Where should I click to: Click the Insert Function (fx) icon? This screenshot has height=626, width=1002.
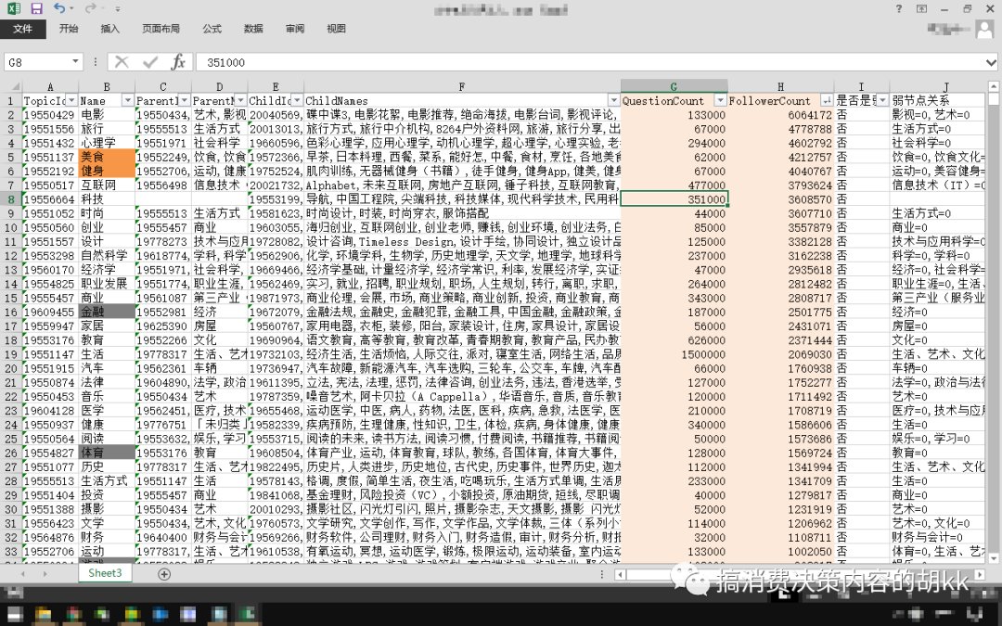point(178,62)
